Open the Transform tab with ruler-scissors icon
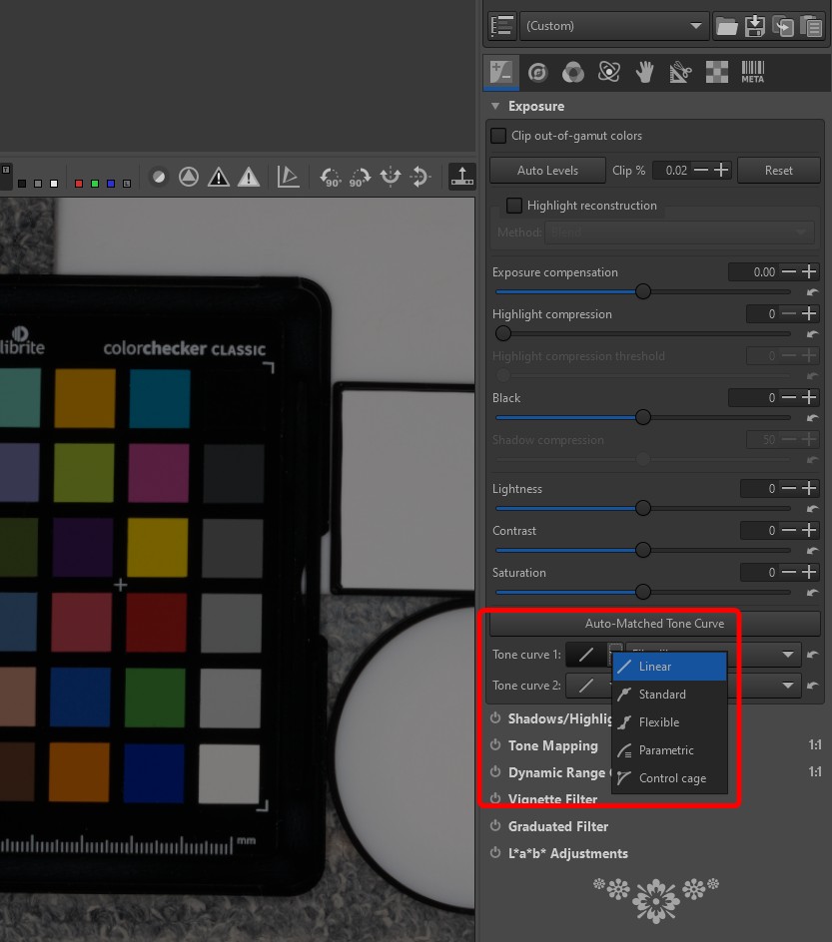The height and width of the screenshot is (942, 832). tap(680, 72)
